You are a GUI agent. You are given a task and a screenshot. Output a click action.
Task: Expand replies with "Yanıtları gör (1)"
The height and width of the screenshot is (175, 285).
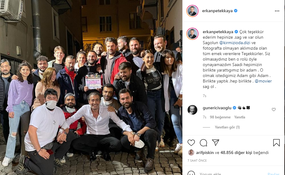[227, 127]
